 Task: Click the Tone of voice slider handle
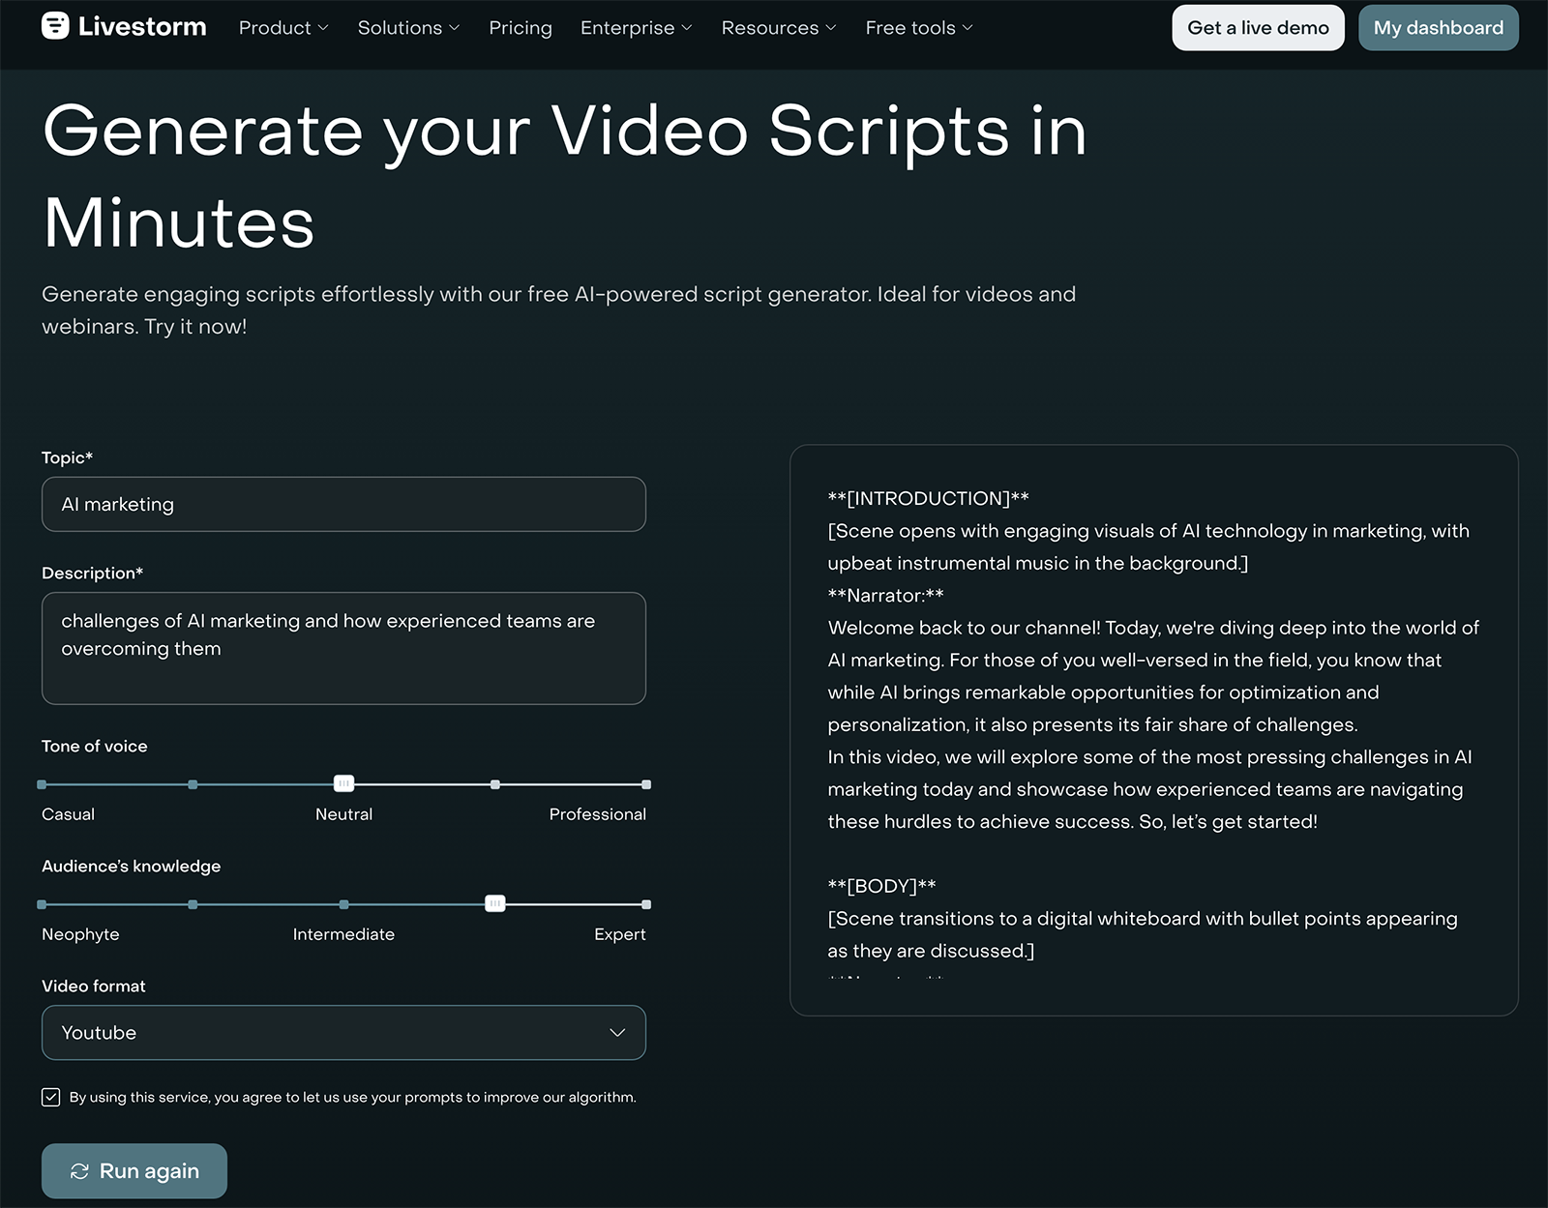pyautogui.click(x=343, y=783)
